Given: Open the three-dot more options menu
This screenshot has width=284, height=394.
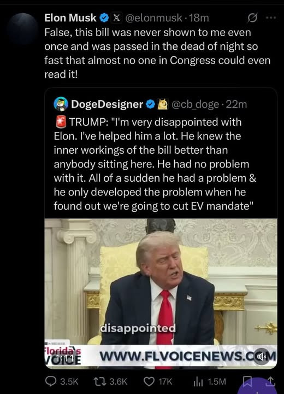Looking at the screenshot, I should 271,18.
